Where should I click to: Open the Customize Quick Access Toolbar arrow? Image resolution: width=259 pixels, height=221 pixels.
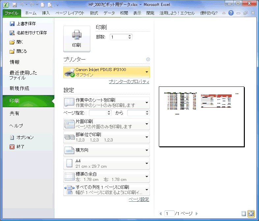point(57,5)
